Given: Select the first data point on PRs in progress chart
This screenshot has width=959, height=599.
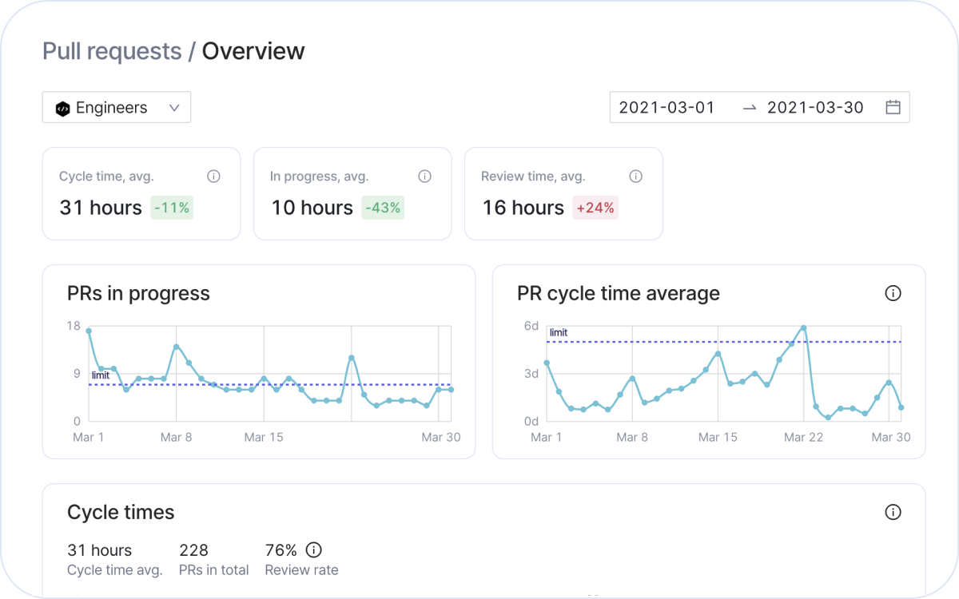Looking at the screenshot, I should tap(89, 331).
